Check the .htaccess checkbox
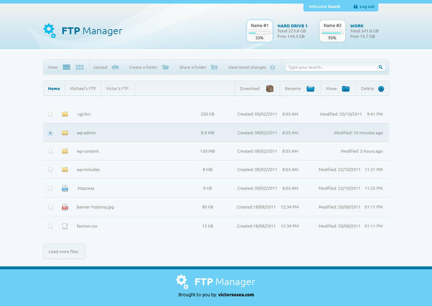Viewport: 432px width, 306px height. tap(50, 188)
